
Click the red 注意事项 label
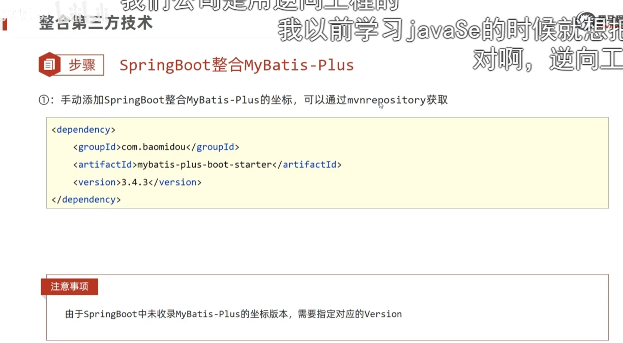[70, 287]
